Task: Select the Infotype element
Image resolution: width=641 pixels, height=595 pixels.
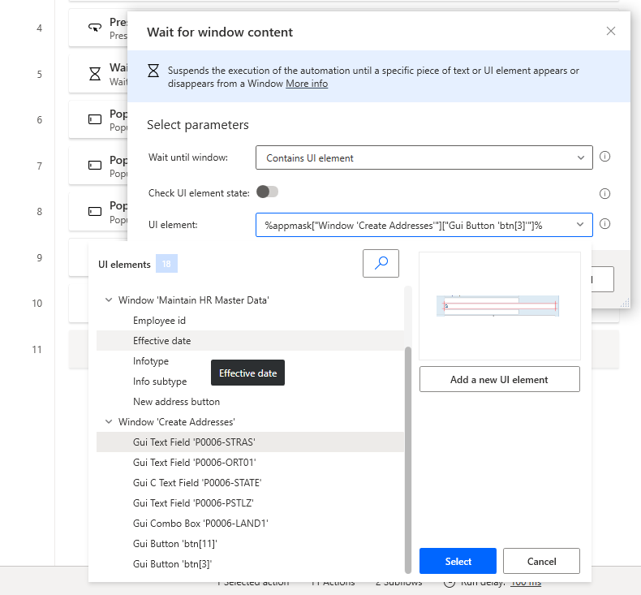Action: point(250,361)
